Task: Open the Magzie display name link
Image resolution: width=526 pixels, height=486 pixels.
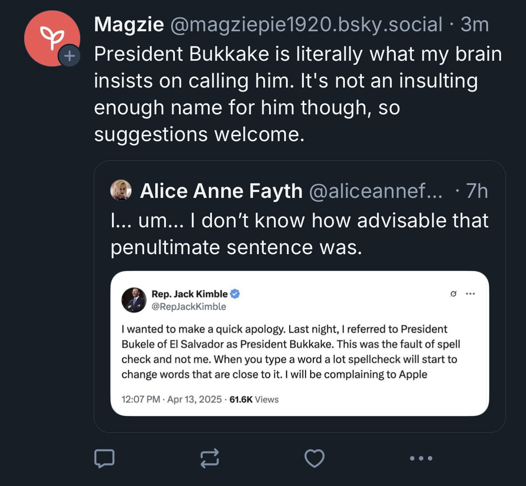Action: pos(128,24)
